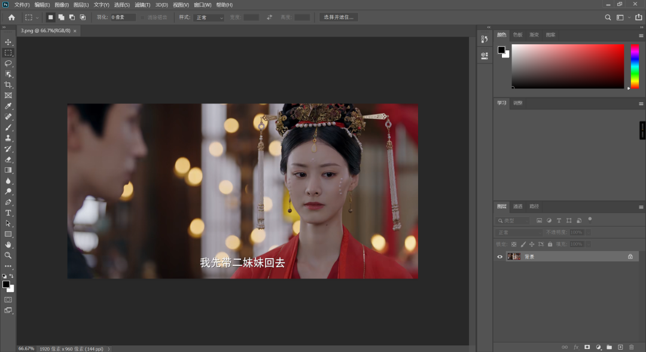646x352 pixels.
Task: Create a new group folder icon
Action: coord(610,347)
